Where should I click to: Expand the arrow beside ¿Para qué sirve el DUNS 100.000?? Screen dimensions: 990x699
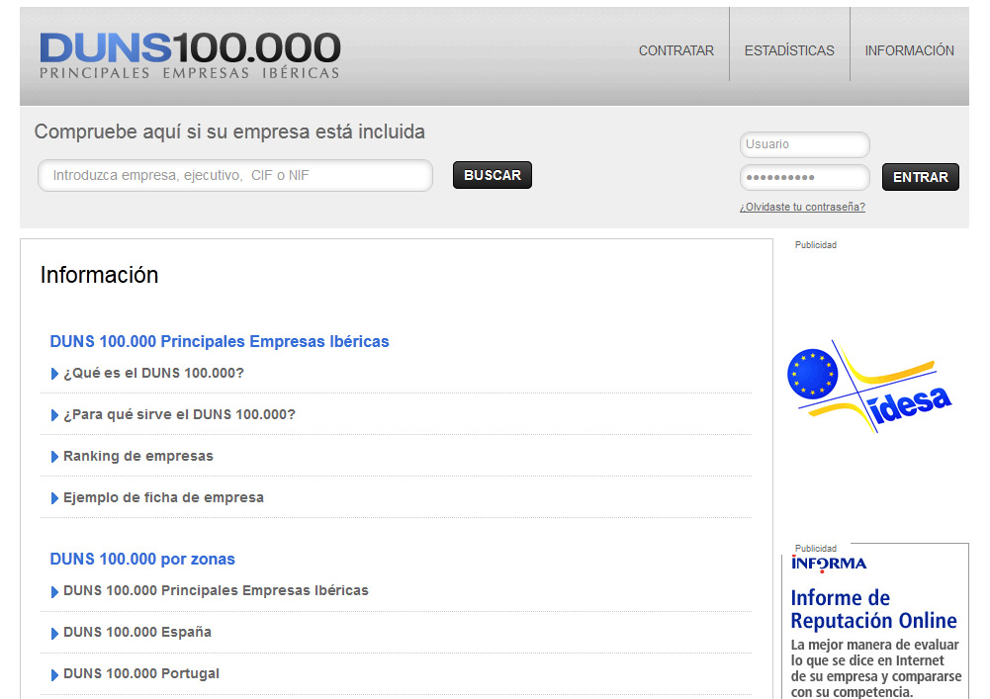coord(54,415)
